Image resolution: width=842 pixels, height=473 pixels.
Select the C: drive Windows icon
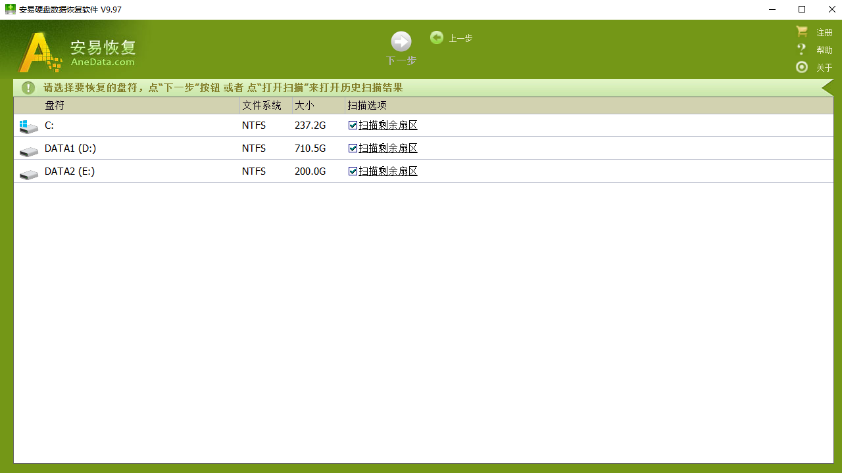click(x=28, y=126)
